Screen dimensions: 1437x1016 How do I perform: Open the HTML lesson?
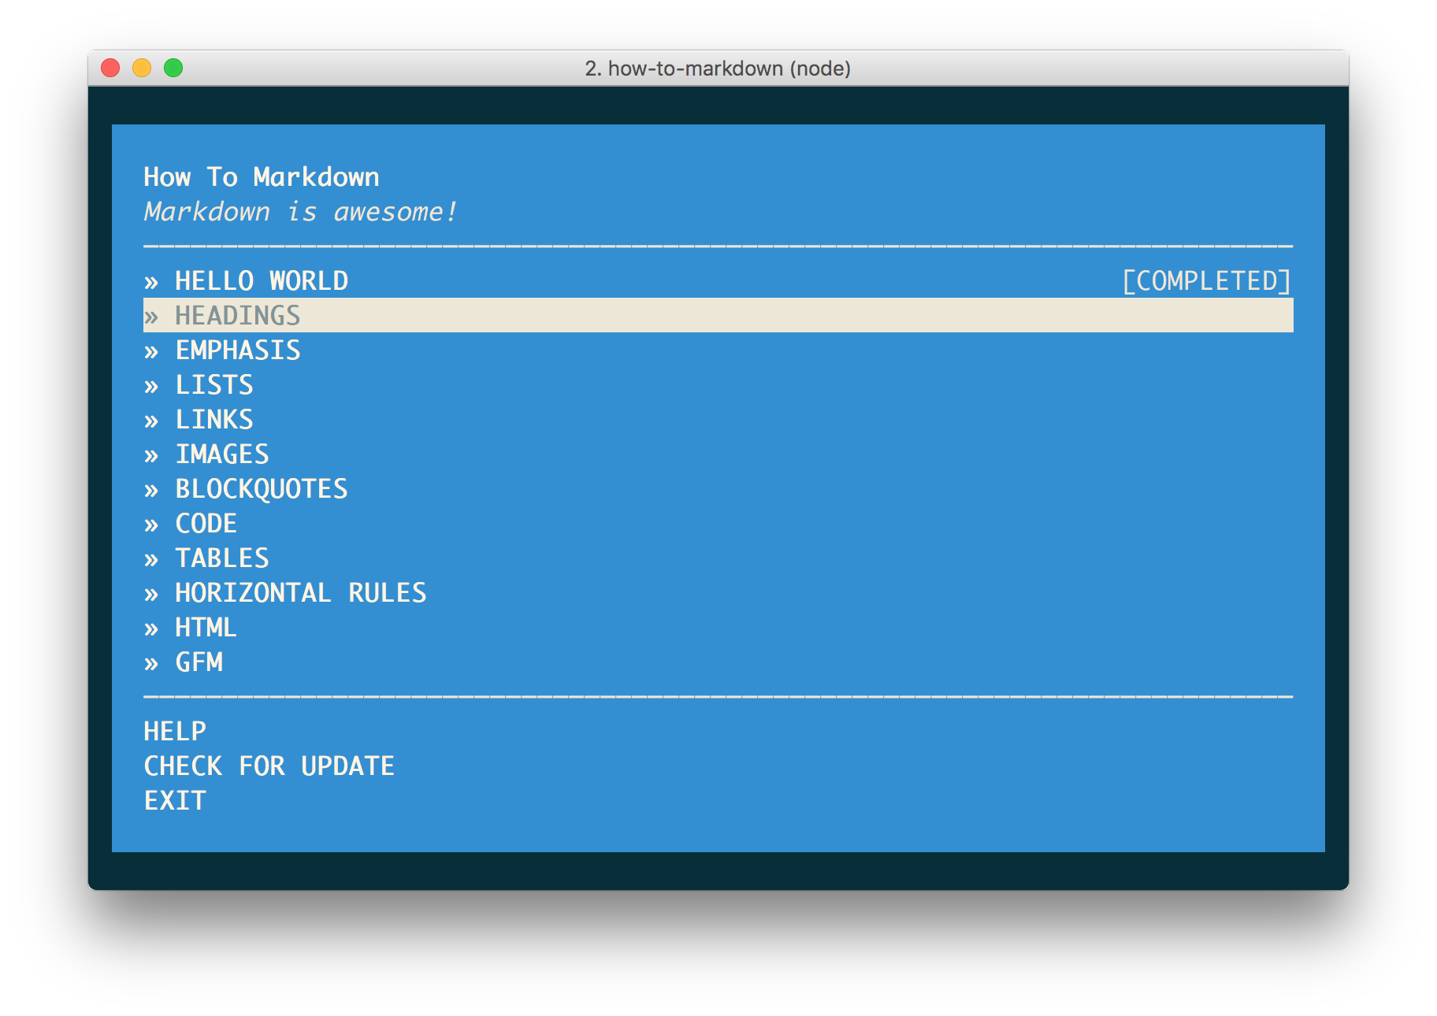pos(205,628)
